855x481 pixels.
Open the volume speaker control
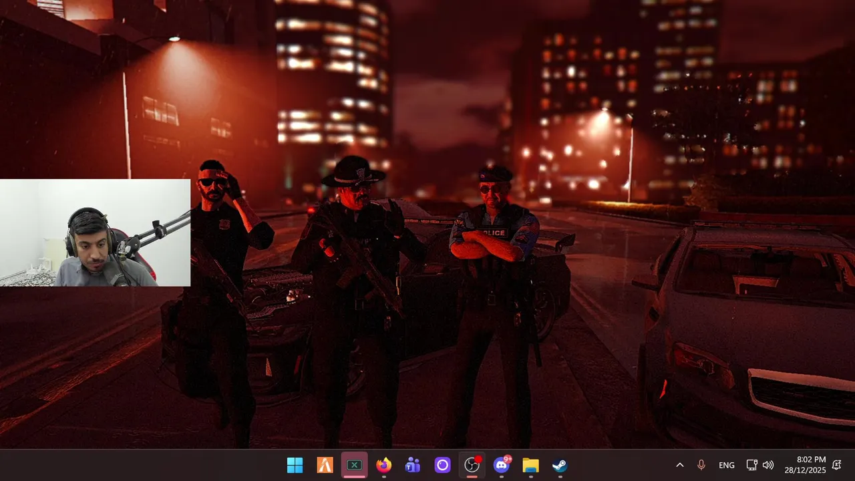click(767, 465)
